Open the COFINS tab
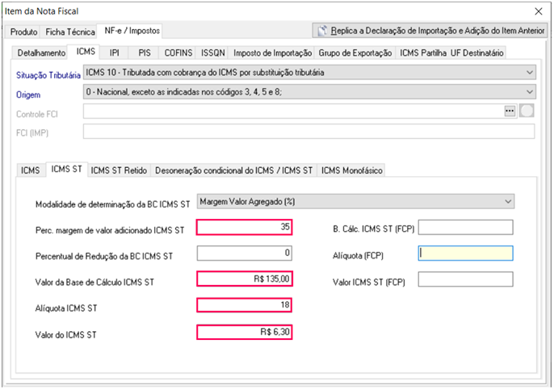The image size is (554, 390). 178,52
